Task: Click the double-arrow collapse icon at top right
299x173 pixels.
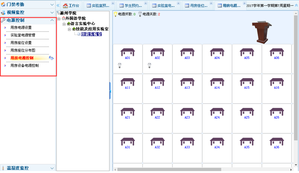Action: click(x=295, y=5)
